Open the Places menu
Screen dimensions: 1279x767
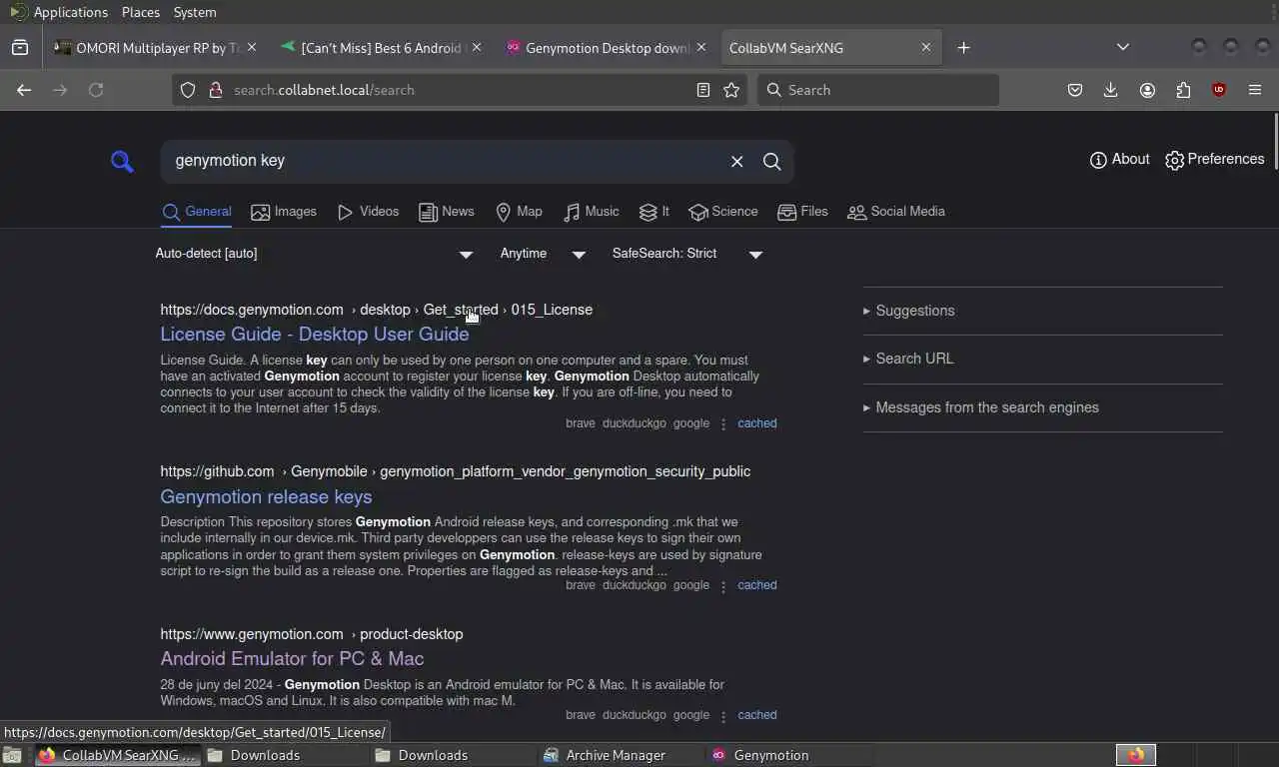click(141, 12)
